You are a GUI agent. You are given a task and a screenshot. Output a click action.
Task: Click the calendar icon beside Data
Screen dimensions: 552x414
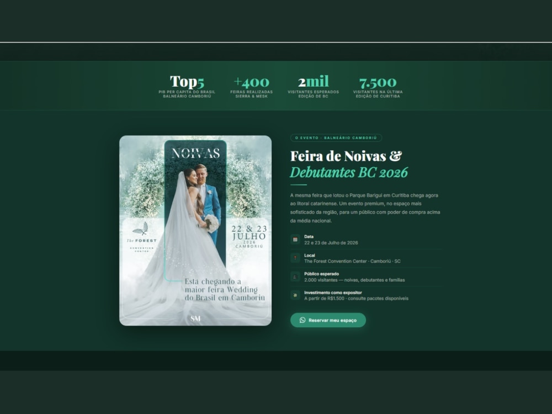point(295,240)
